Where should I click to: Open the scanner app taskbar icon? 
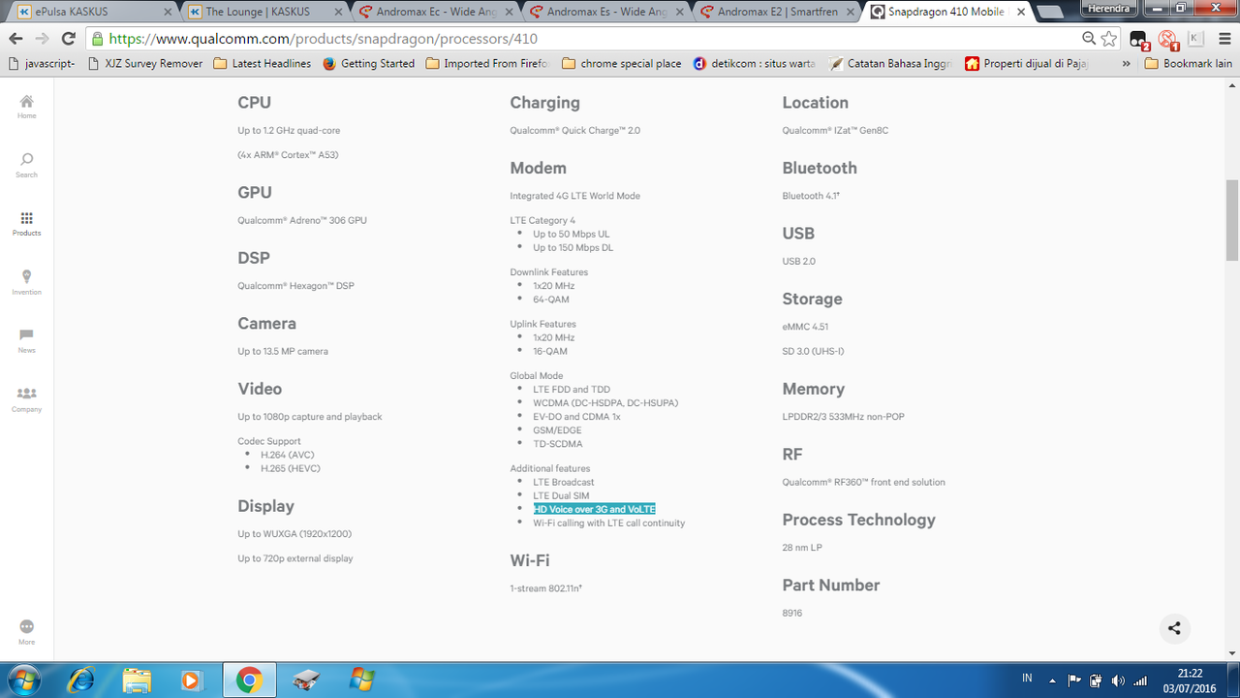[307, 680]
